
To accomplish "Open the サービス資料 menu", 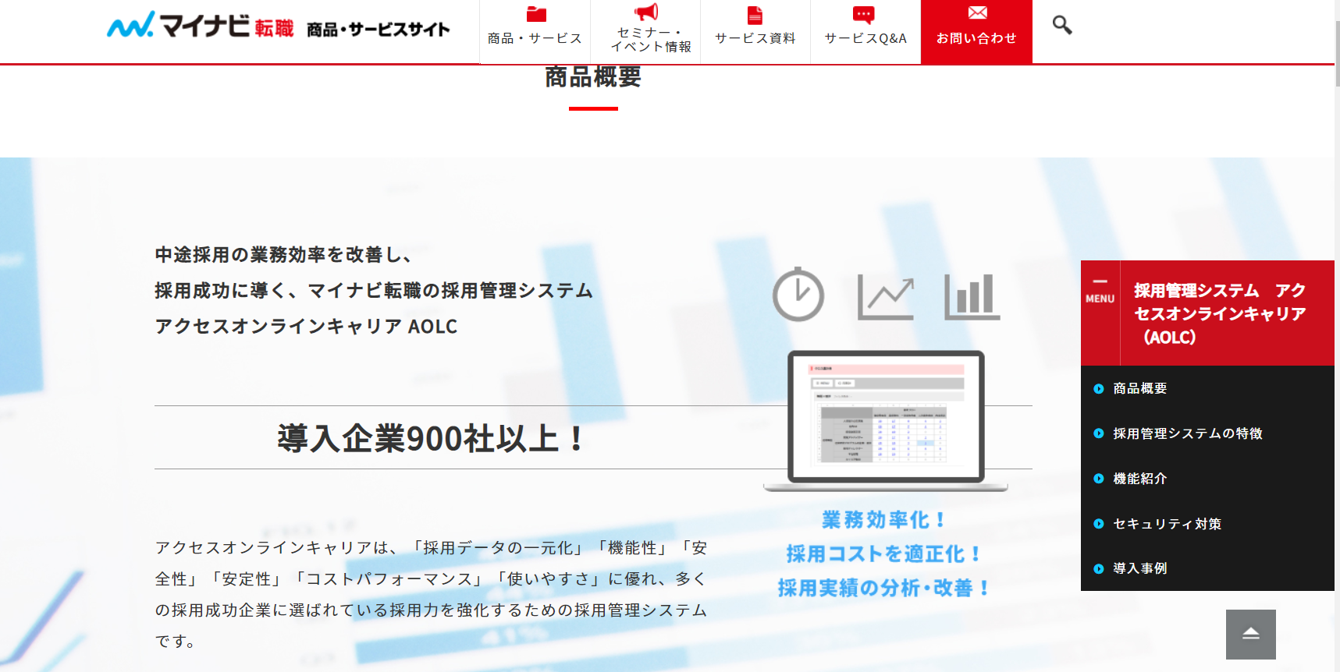I will pyautogui.click(x=755, y=32).
